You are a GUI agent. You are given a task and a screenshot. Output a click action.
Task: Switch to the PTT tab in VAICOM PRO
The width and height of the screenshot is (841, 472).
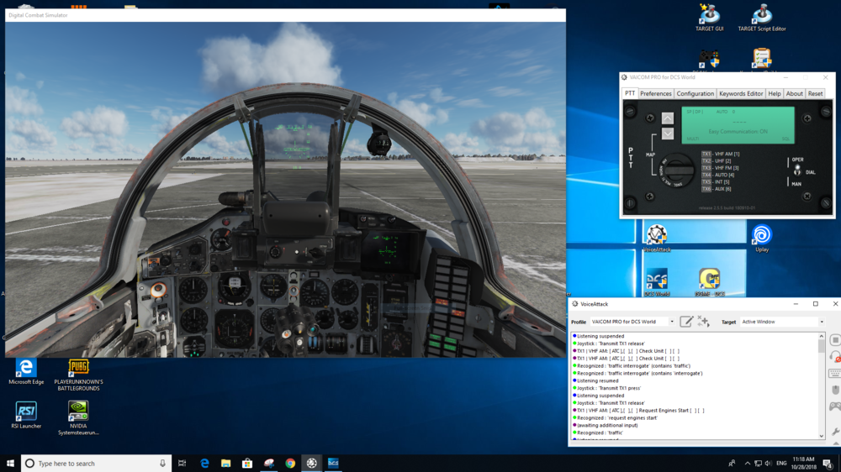point(630,93)
